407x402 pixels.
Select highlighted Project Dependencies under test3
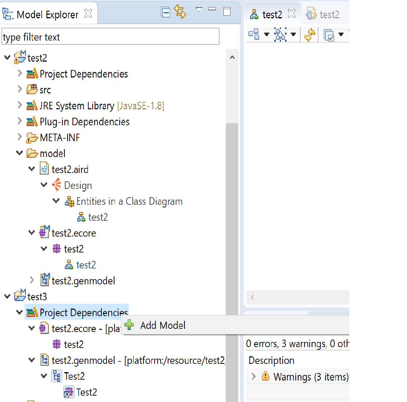click(x=84, y=313)
